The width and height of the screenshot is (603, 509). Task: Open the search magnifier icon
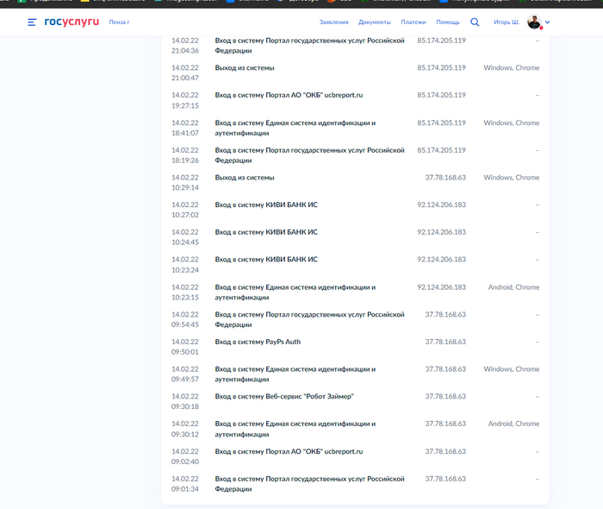click(x=475, y=22)
